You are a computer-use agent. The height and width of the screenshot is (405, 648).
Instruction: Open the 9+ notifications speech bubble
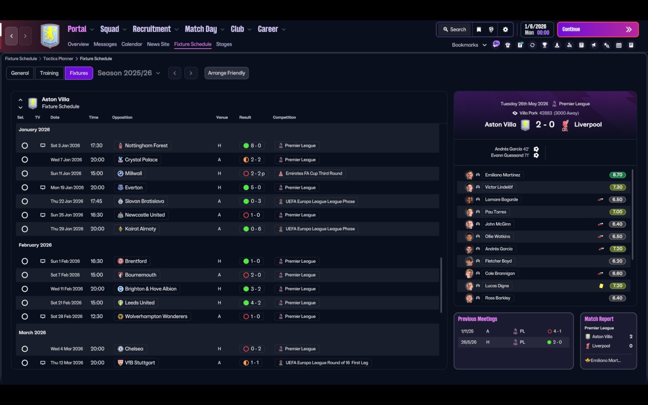(x=496, y=44)
